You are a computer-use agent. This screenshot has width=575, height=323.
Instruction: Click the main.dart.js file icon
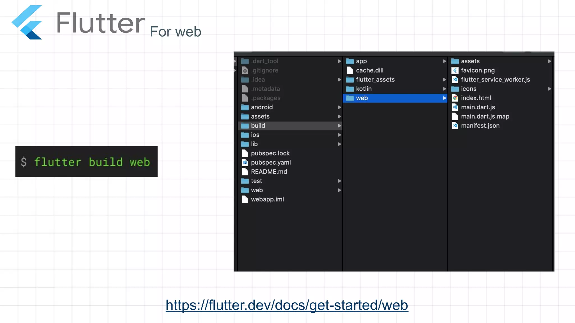click(x=455, y=107)
